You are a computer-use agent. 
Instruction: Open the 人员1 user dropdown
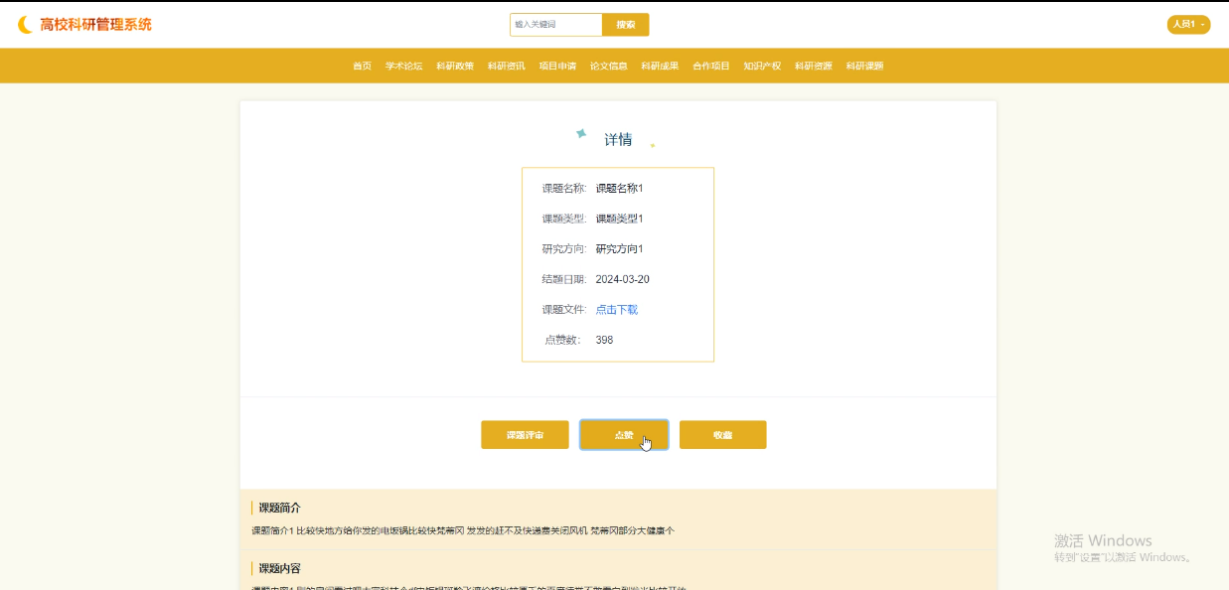[x=1188, y=24]
